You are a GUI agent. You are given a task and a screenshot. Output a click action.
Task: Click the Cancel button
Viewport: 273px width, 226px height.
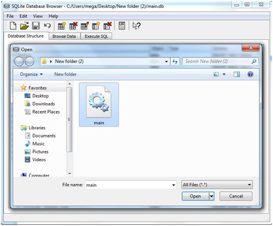coord(236,196)
